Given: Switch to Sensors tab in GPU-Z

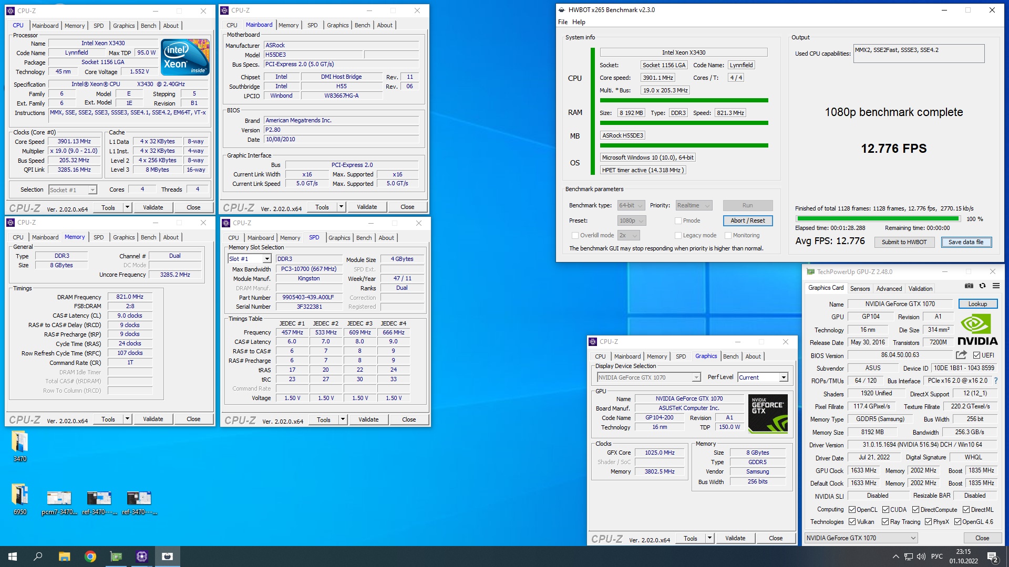Looking at the screenshot, I should (860, 289).
